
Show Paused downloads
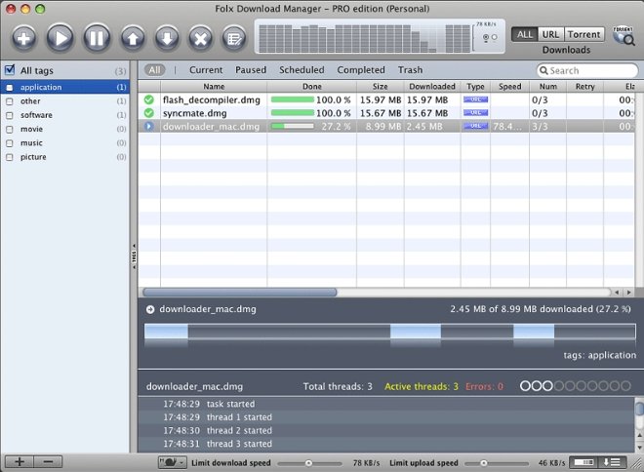point(251,70)
